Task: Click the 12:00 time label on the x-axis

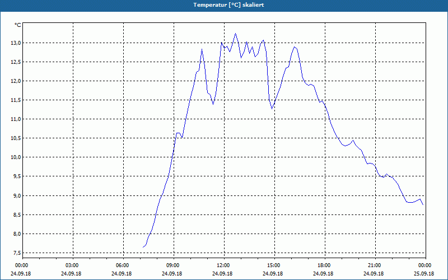Action: click(x=223, y=265)
